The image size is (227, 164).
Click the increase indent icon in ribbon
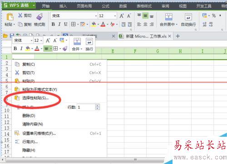click(x=130, y=24)
